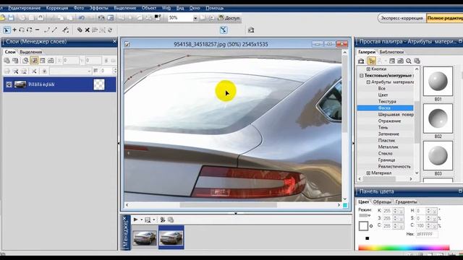Click the first duplicate layer icon in layers toolbar

(x=7, y=61)
